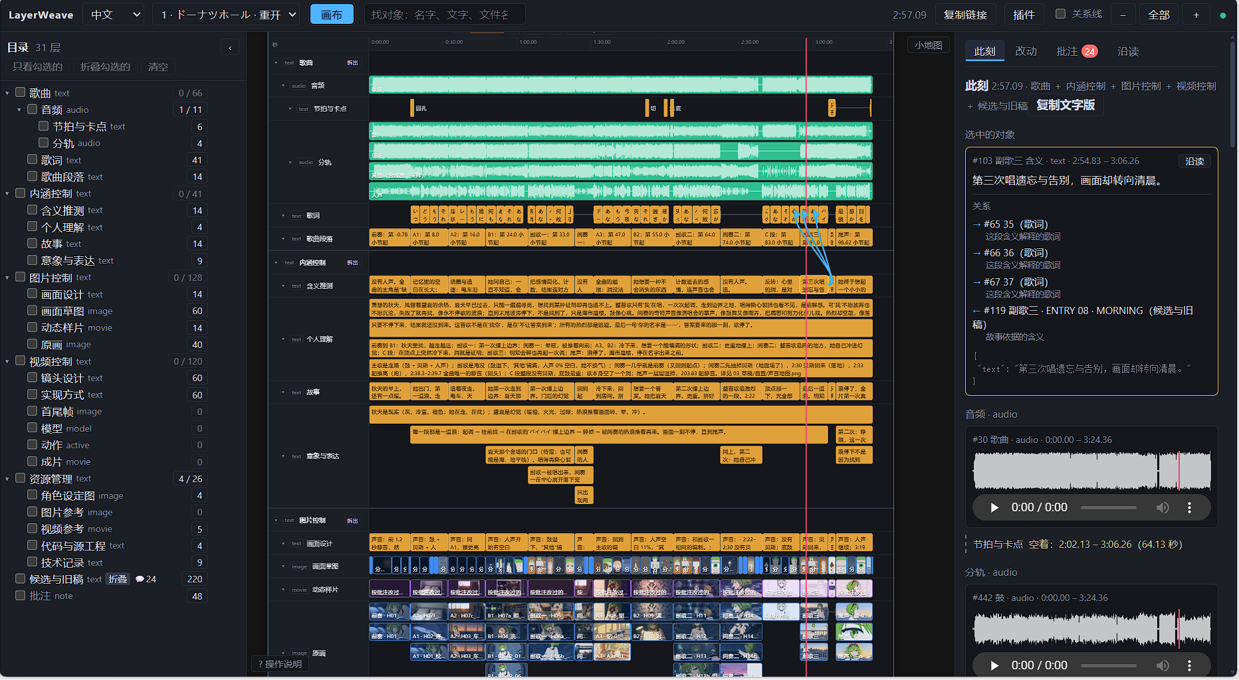Screen dimensions: 1239x680
Task: Click the green status dot in top bar
Action: [x=1223, y=15]
